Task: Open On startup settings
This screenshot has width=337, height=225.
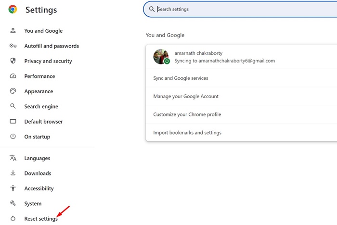Action: (37, 137)
